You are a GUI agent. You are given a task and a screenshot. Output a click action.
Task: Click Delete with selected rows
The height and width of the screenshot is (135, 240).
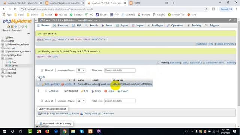pos(109,91)
